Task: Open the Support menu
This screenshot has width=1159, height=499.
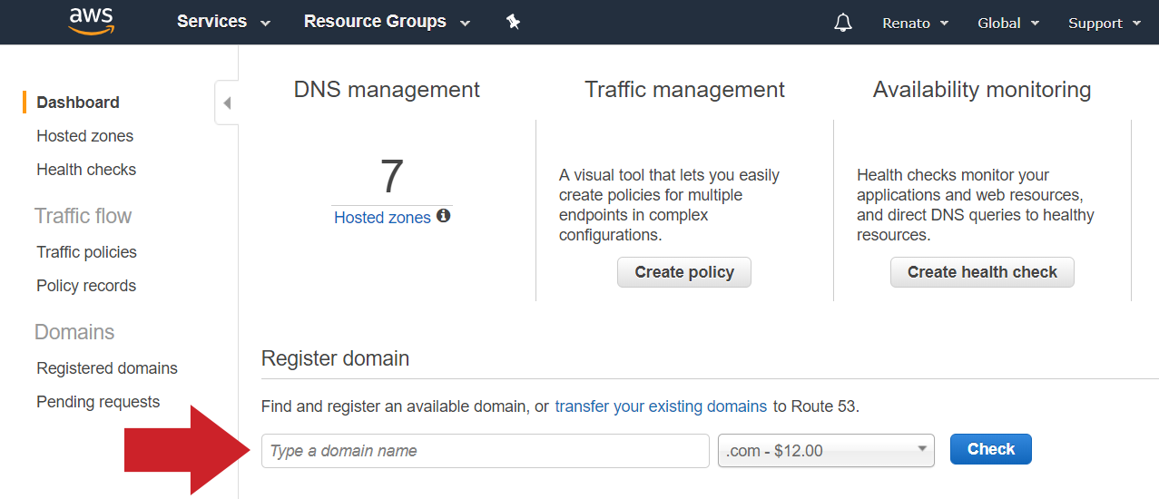Action: coord(1105,24)
